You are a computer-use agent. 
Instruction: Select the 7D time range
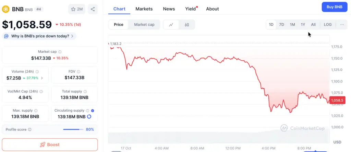[x=281, y=25]
